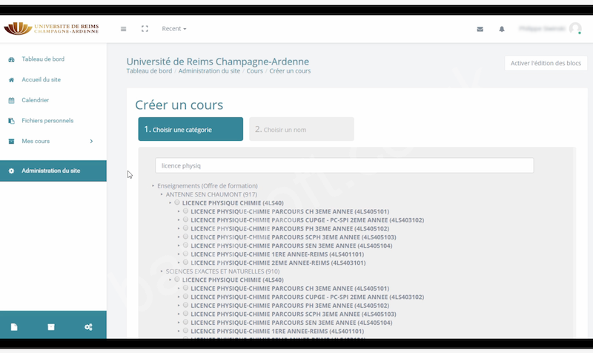
Task: Click PARCOURS CH 3EME ANNEE text under SCIENCES EXACTES
Action: click(290, 288)
